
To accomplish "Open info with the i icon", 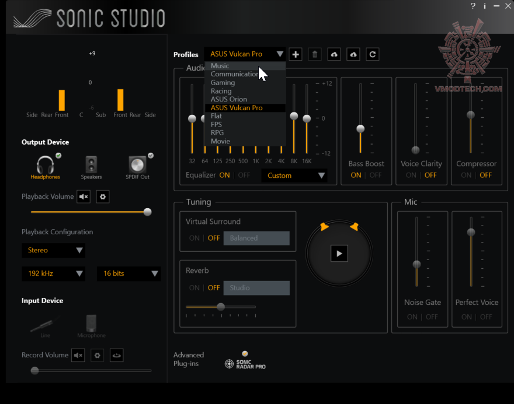I will tap(485, 6).
